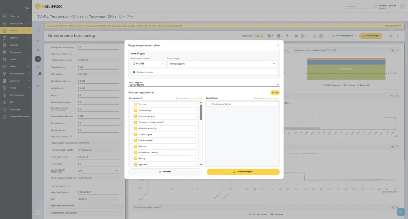The height and width of the screenshot is (219, 408).
Task: Click the Genereer rapport button
Action: pos(243,172)
